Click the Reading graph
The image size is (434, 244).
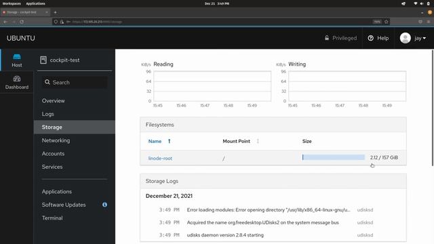(x=212, y=86)
